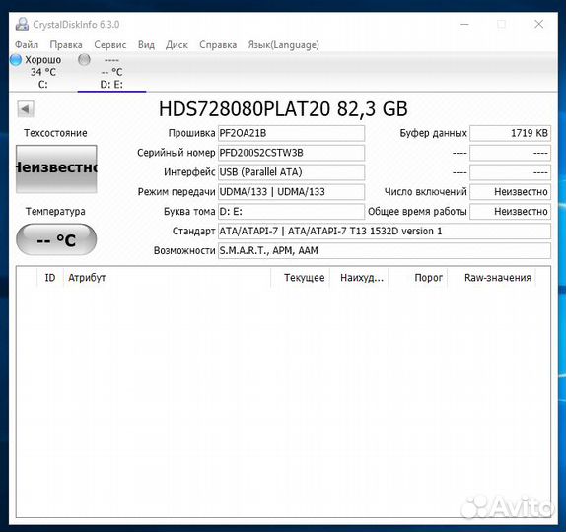Click the disk title HDS728080PLAT20 82,3 GB

[283, 109]
